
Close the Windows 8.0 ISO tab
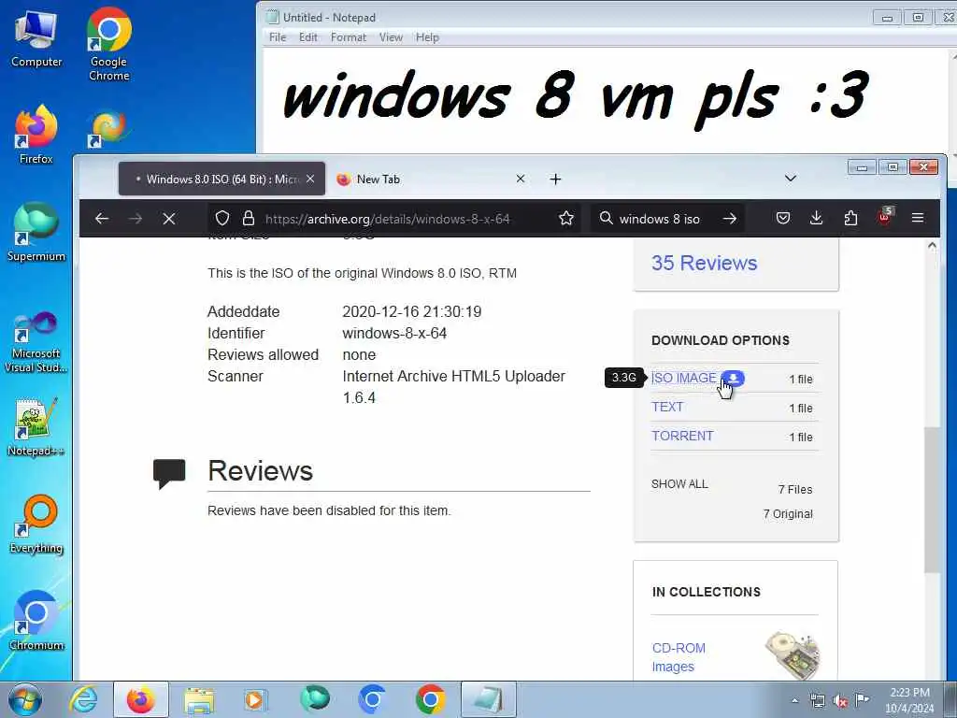pos(310,179)
